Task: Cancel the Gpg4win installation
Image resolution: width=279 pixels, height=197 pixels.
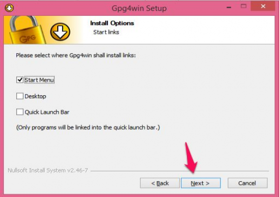Action: point(247,183)
